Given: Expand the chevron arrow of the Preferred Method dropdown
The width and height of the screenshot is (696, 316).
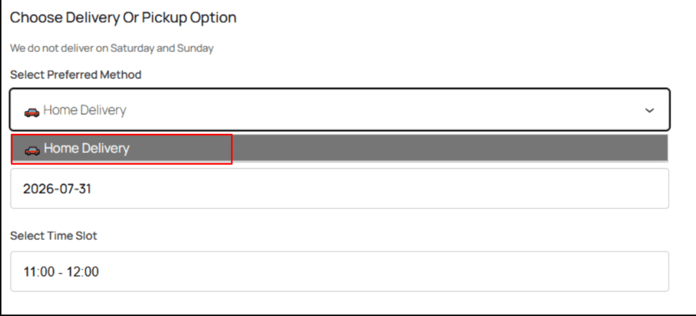Looking at the screenshot, I should [649, 111].
